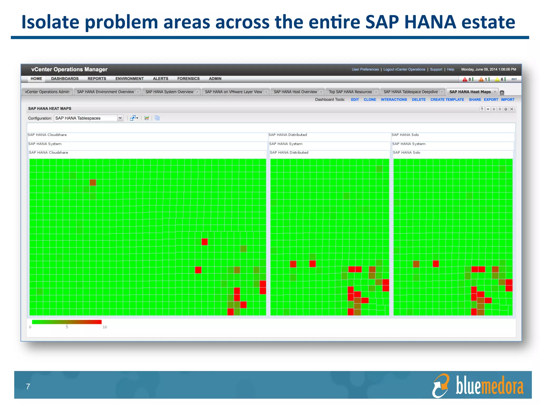The width and height of the screenshot is (540, 405).
Task: Click Logout vCenter Operations link
Action: point(404,69)
